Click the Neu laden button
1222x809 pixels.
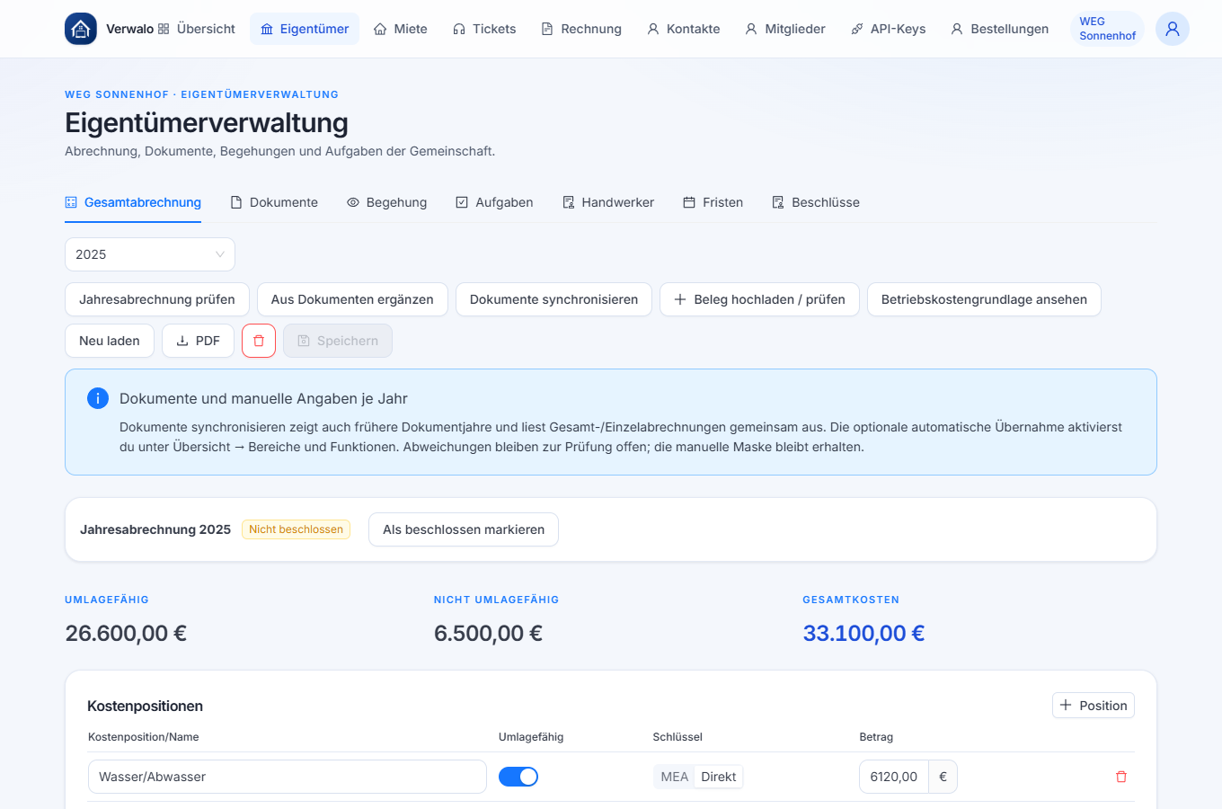[x=110, y=341]
